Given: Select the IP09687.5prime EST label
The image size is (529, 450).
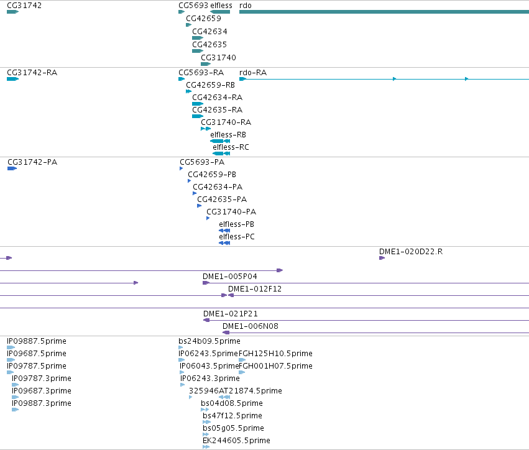Looking at the screenshot, I should pyautogui.click(x=37, y=354).
